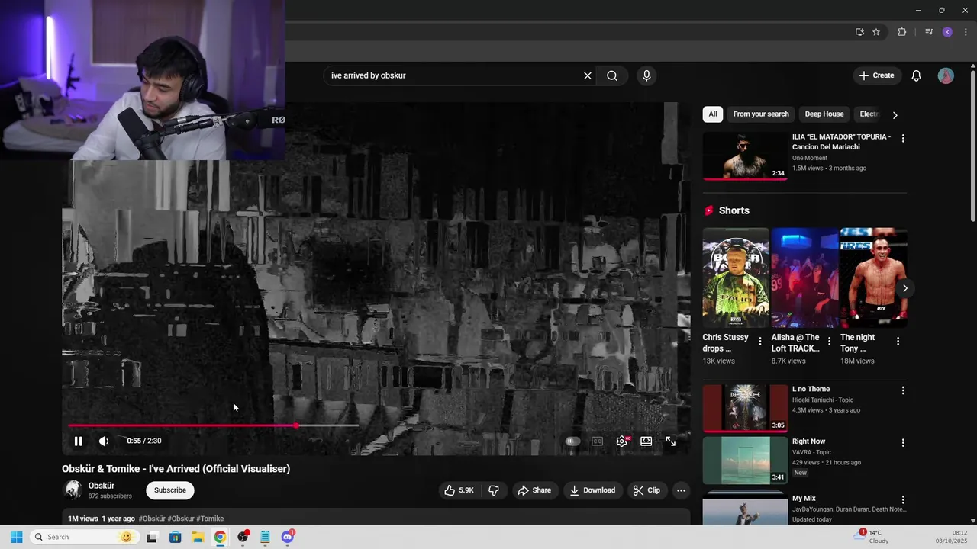This screenshot has width=977, height=549.
Task: Open options for 'L no Theme' video
Action: 903,390
